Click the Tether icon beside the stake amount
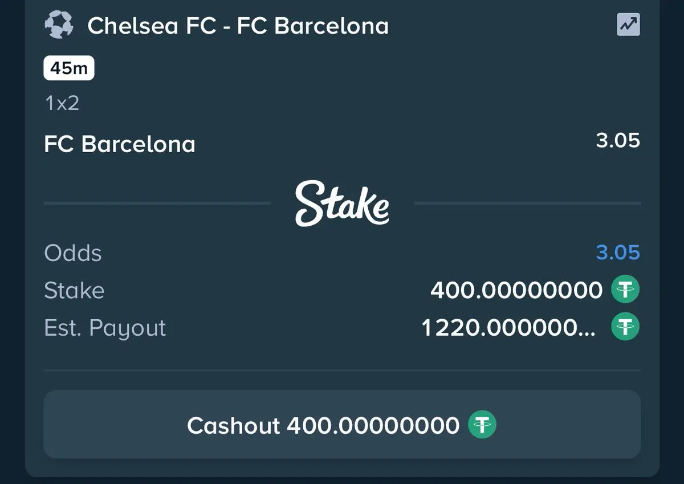The width and height of the screenshot is (684, 484). [625, 290]
